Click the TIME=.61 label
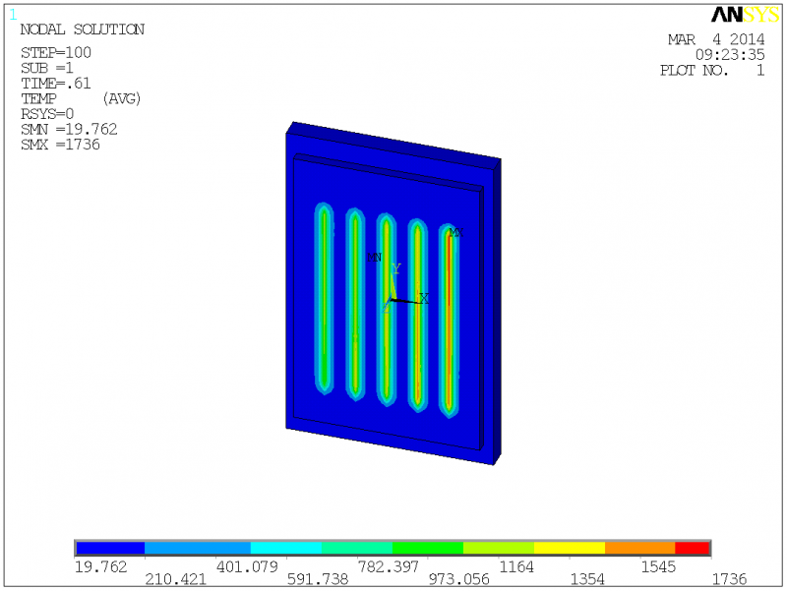 pos(56,84)
